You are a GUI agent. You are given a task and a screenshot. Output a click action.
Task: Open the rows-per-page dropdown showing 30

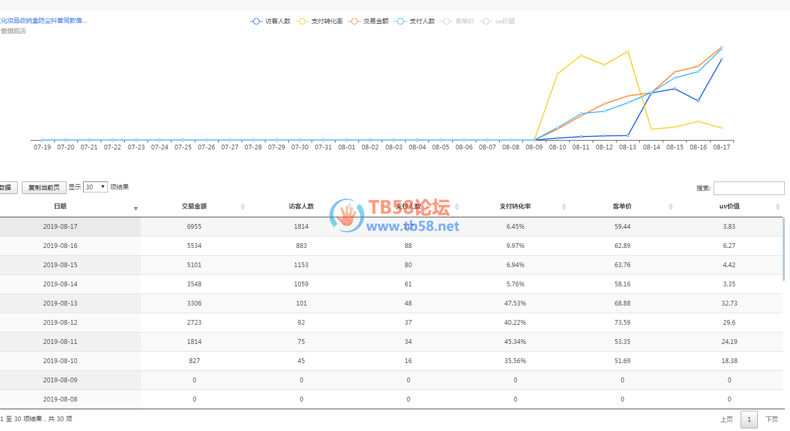[96, 187]
